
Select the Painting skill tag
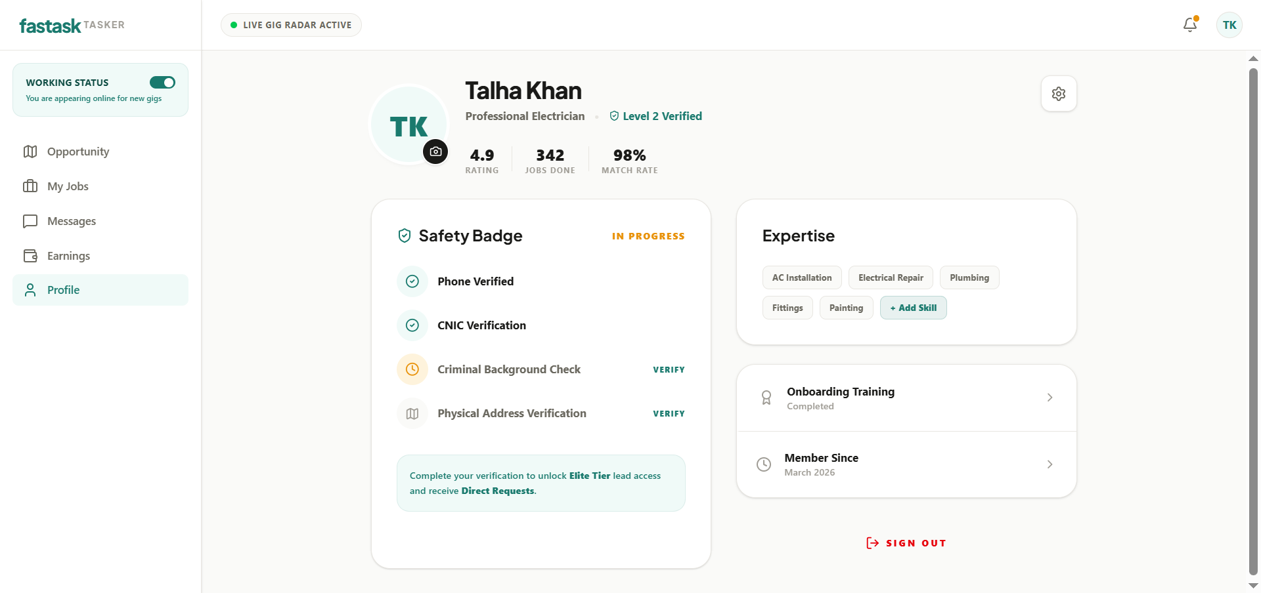pos(846,308)
